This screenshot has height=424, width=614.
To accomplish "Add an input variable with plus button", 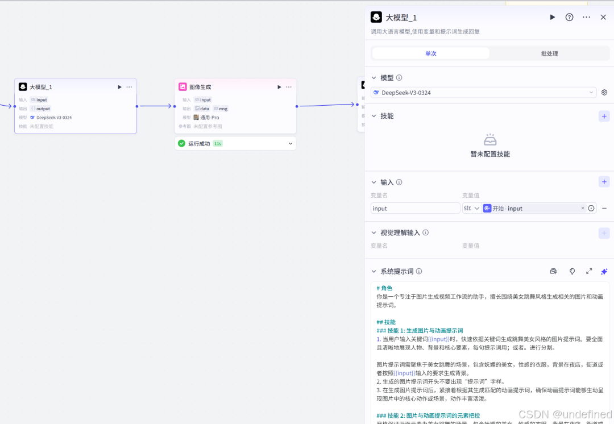I will click(604, 182).
